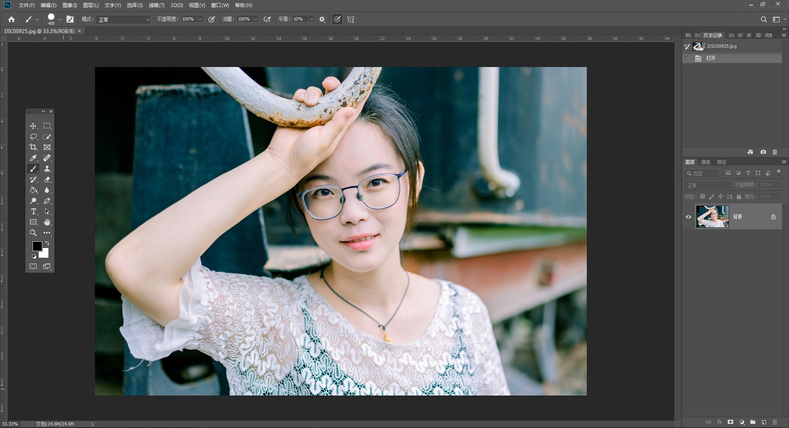
Task: Select the Blur tool
Action: (47, 190)
